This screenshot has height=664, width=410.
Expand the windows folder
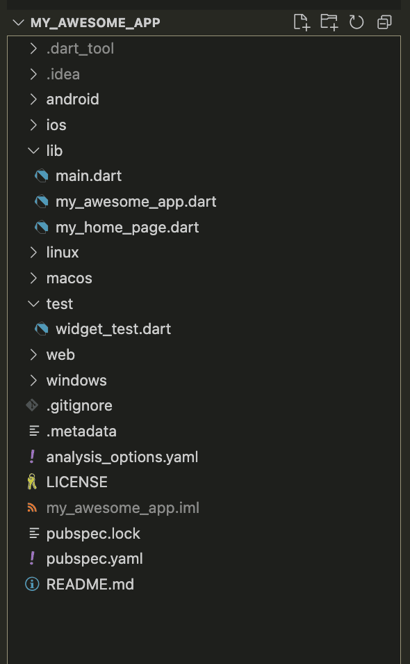click(76, 380)
